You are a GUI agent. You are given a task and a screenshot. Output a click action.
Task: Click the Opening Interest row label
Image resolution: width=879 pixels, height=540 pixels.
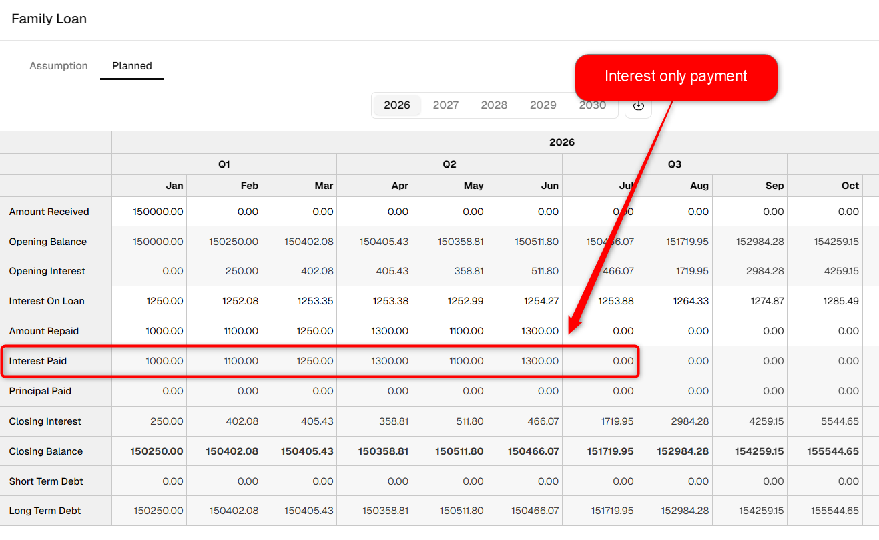[47, 271]
